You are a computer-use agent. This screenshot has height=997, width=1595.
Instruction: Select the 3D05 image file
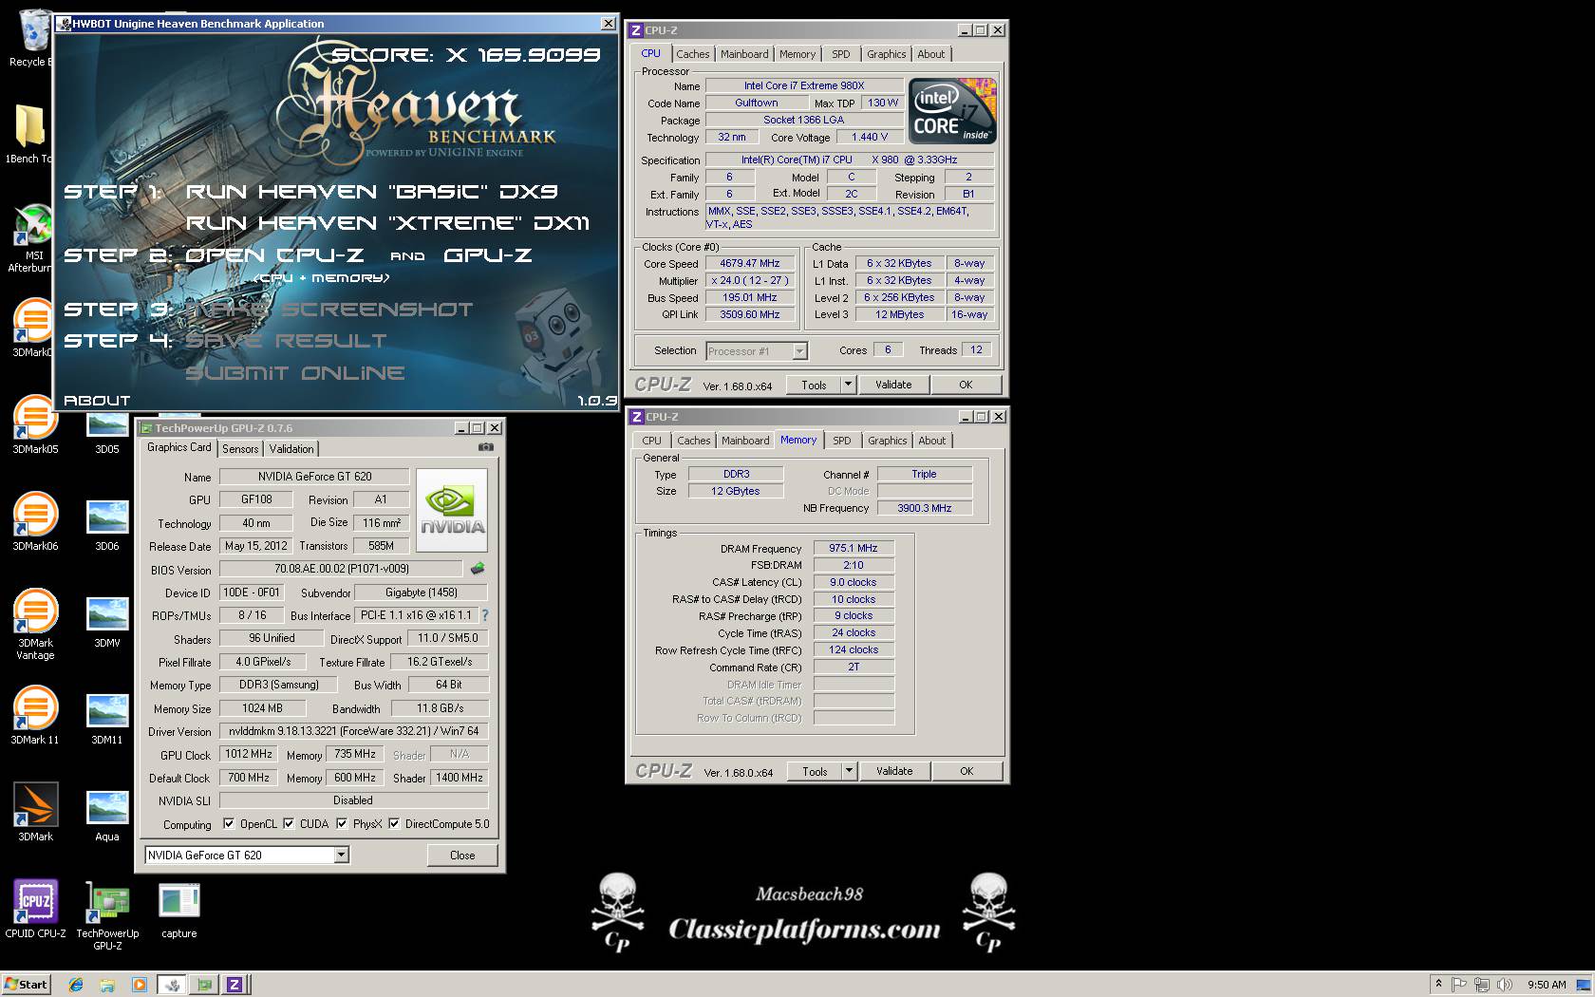(107, 431)
